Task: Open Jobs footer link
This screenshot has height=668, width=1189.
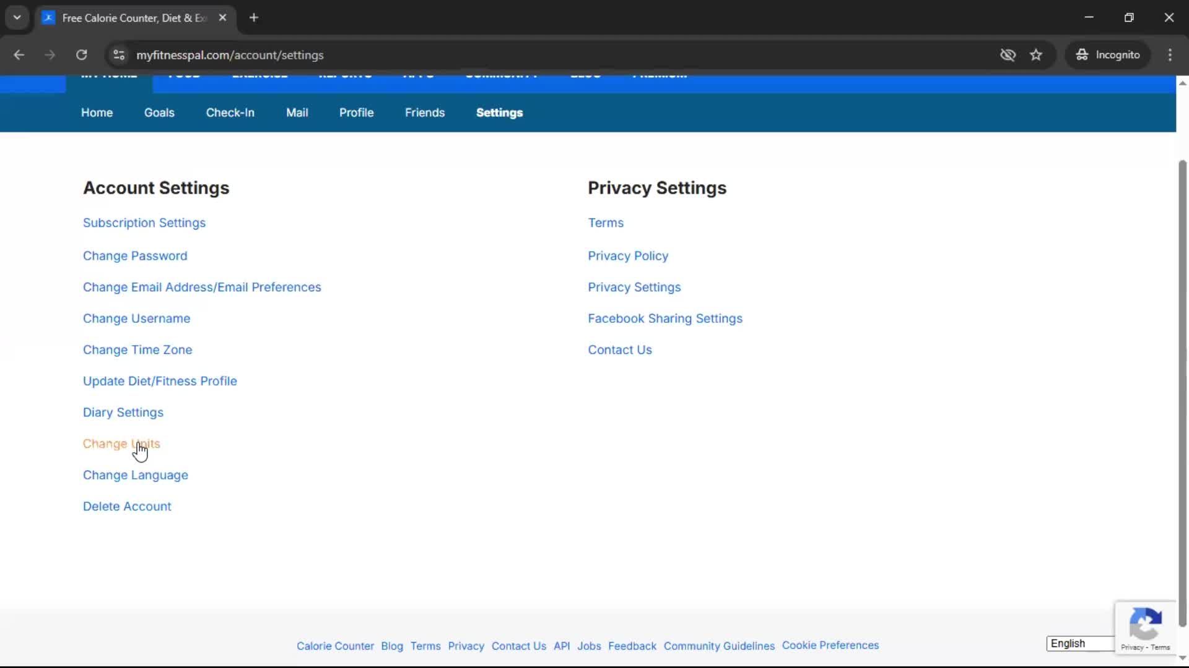Action: pos(589,646)
